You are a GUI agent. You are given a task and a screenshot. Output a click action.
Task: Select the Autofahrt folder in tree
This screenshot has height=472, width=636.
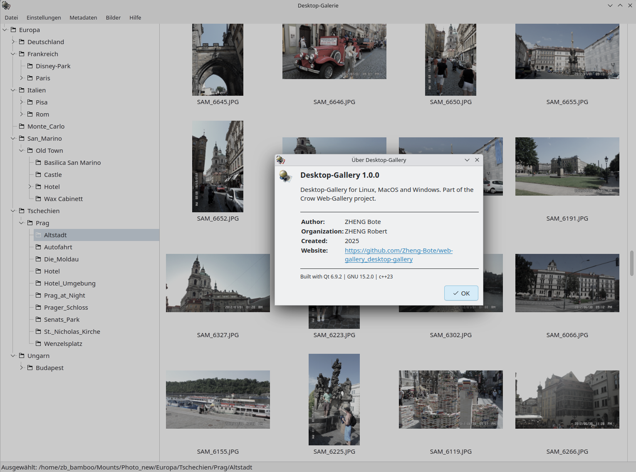pos(58,247)
